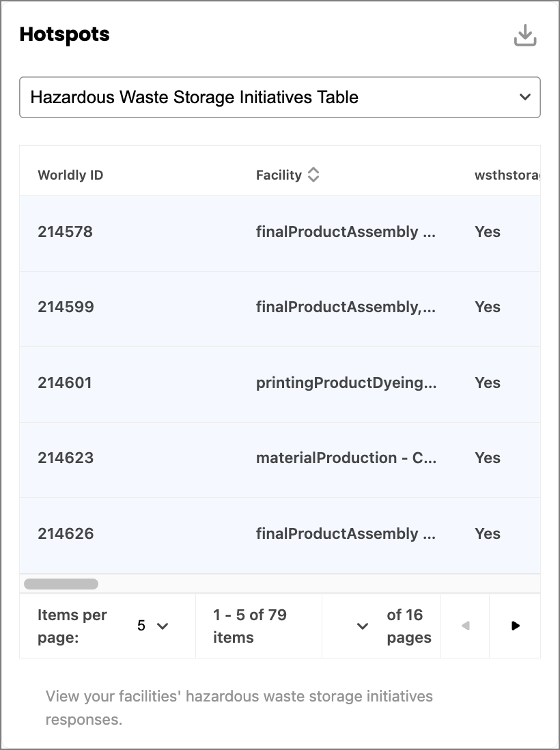
Task: Click the printingProductDyeing facility cell
Action: [x=346, y=383]
